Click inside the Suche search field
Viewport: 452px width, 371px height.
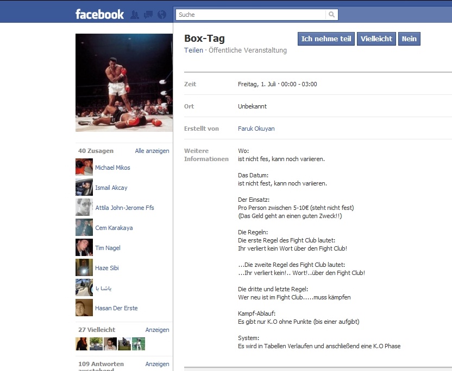[x=251, y=15]
